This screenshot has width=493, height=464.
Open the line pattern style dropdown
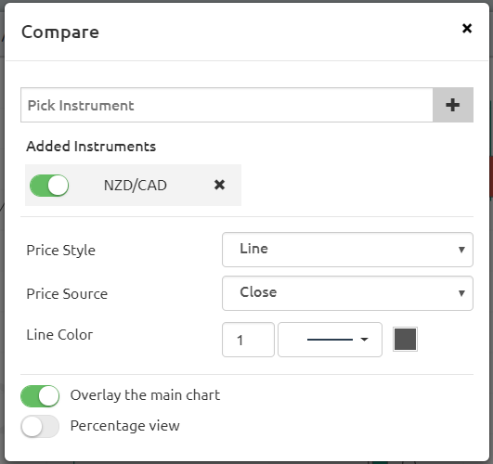tap(331, 340)
